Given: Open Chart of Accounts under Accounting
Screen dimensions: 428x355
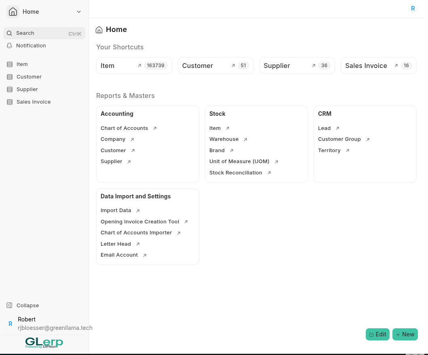Looking at the screenshot, I should click(124, 128).
